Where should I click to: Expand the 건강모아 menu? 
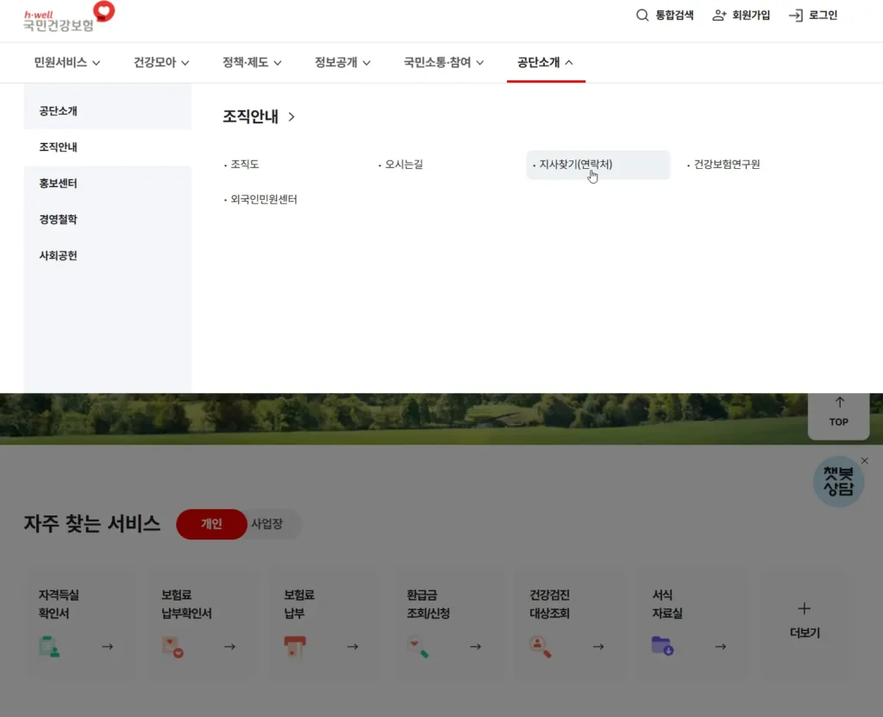tap(161, 62)
